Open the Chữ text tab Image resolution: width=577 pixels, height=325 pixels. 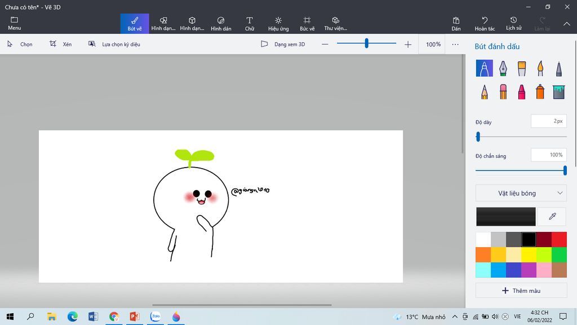point(250,23)
